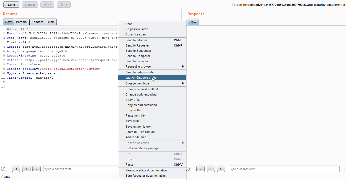Viewport: 346px width, 180px height.
Task: Switch to Params tab
Action: point(21,22)
